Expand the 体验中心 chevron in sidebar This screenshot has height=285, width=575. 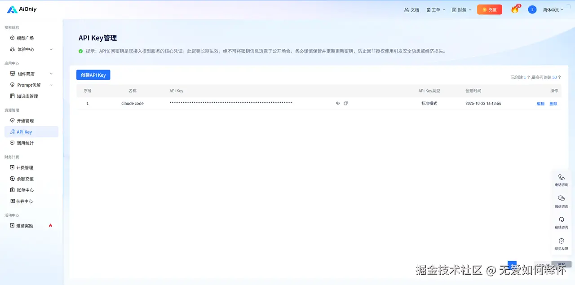[x=51, y=49]
